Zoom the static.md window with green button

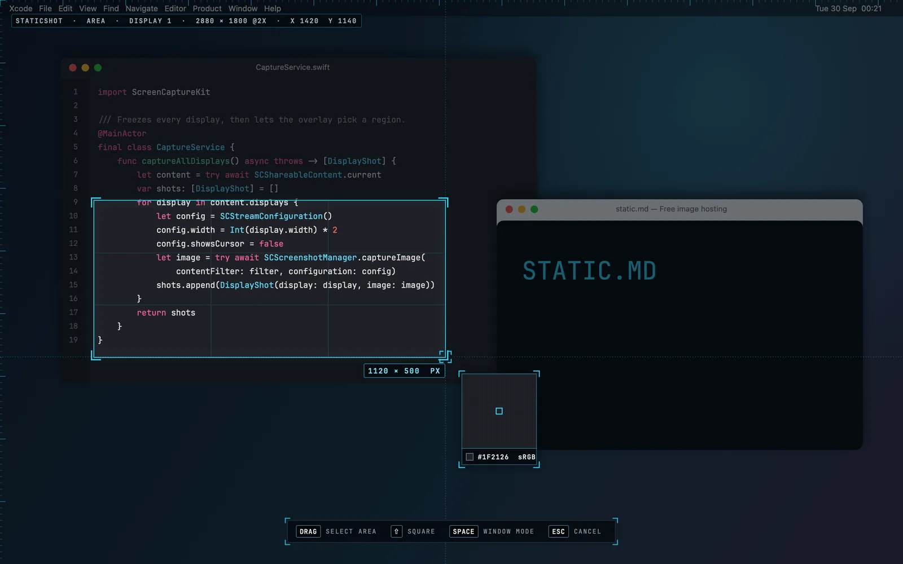point(534,209)
